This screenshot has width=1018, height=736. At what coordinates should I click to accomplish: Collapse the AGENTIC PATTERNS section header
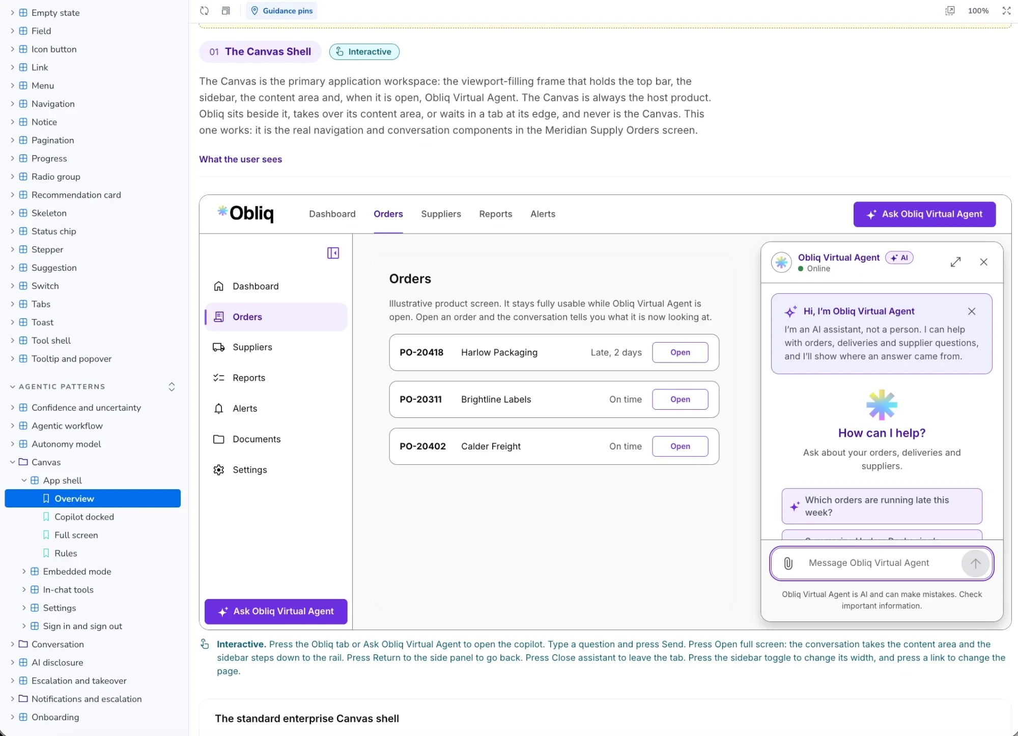pyautogui.click(x=58, y=387)
